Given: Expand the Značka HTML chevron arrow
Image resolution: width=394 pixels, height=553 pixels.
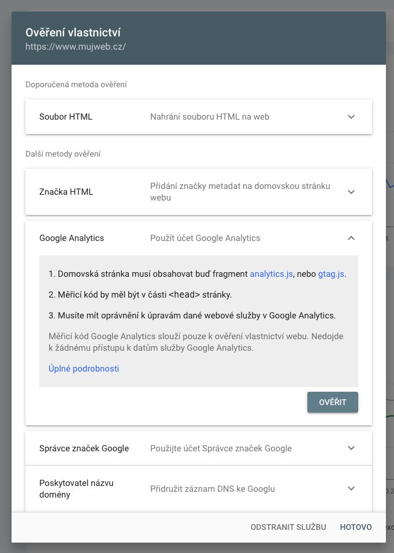Looking at the screenshot, I should [x=351, y=192].
